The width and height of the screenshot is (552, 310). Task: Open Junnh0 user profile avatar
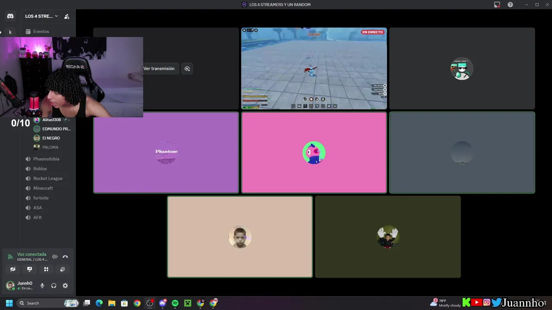point(10,285)
